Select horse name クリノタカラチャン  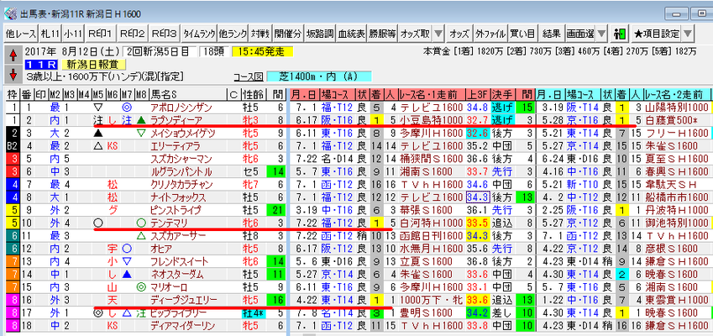(181, 185)
